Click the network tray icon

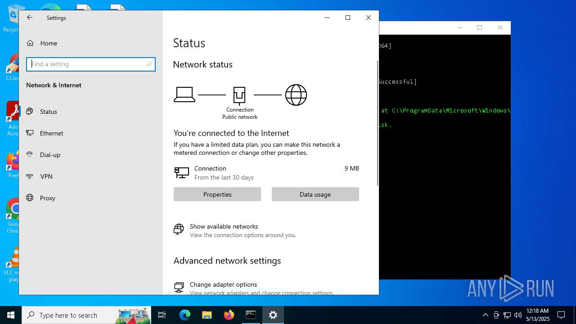coord(507,315)
